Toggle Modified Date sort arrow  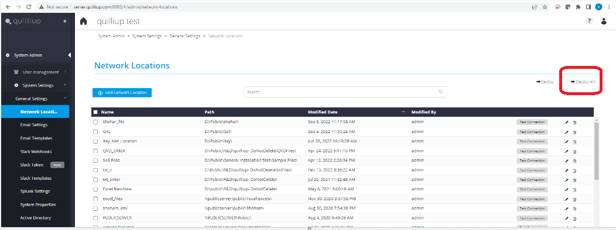[403, 112]
